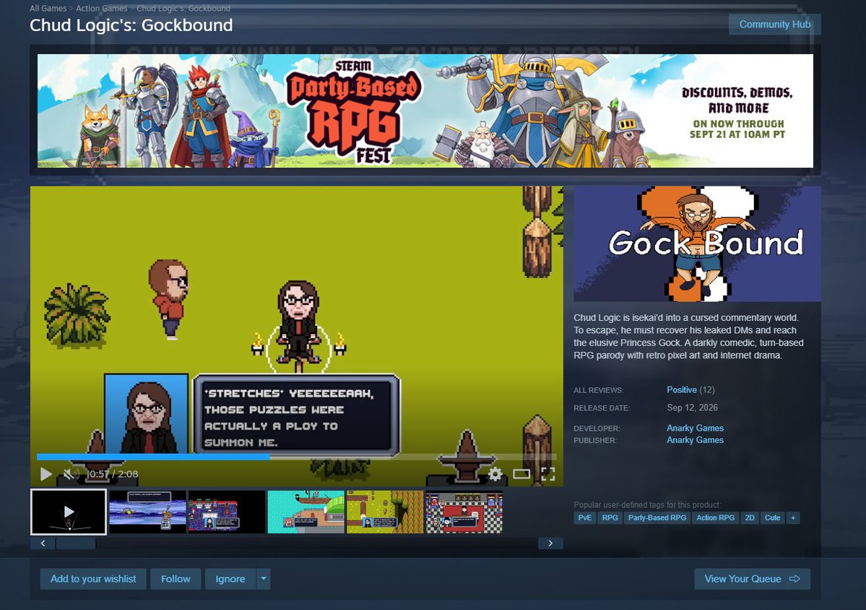Click Chud Logic's: Gockbound breadcrumb
This screenshot has height=610, width=866.
click(183, 8)
